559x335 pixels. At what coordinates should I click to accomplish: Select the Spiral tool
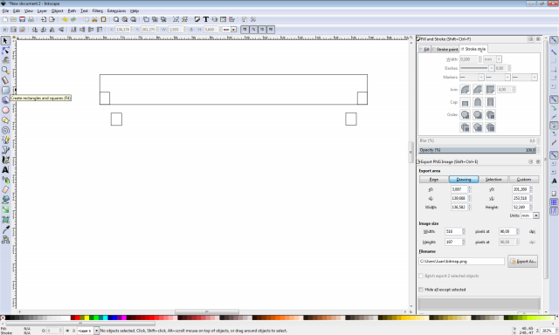5,130
